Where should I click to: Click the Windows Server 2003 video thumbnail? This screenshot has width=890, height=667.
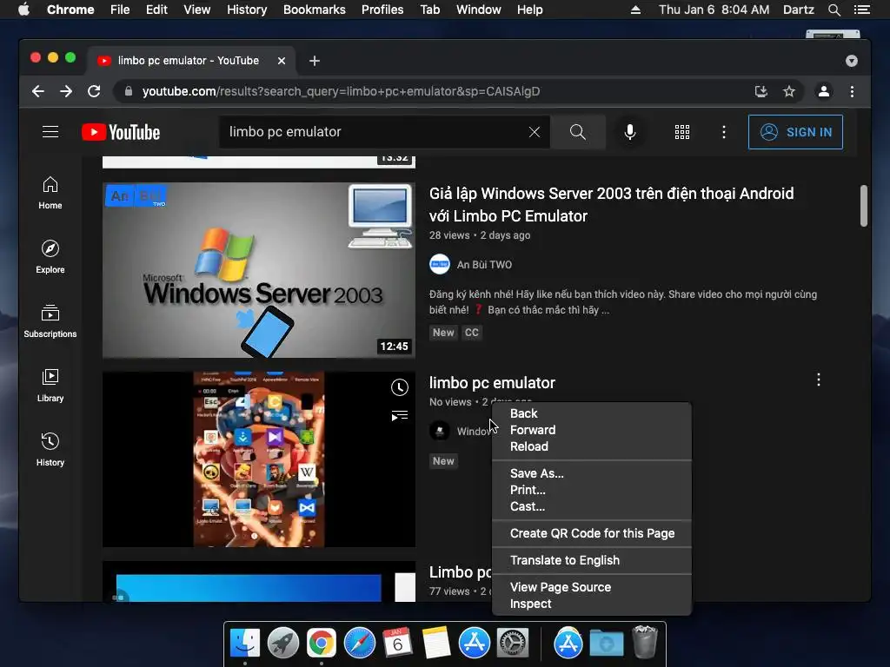[259, 270]
